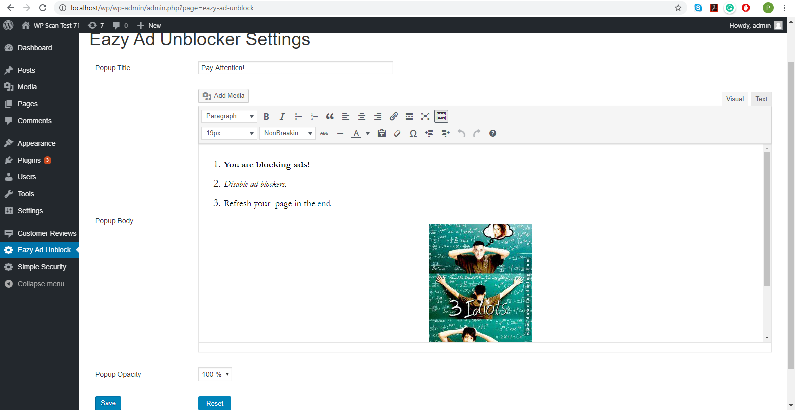Open Posts in the admin sidebar
Viewport: 795px width, 410px height.
(40, 70)
